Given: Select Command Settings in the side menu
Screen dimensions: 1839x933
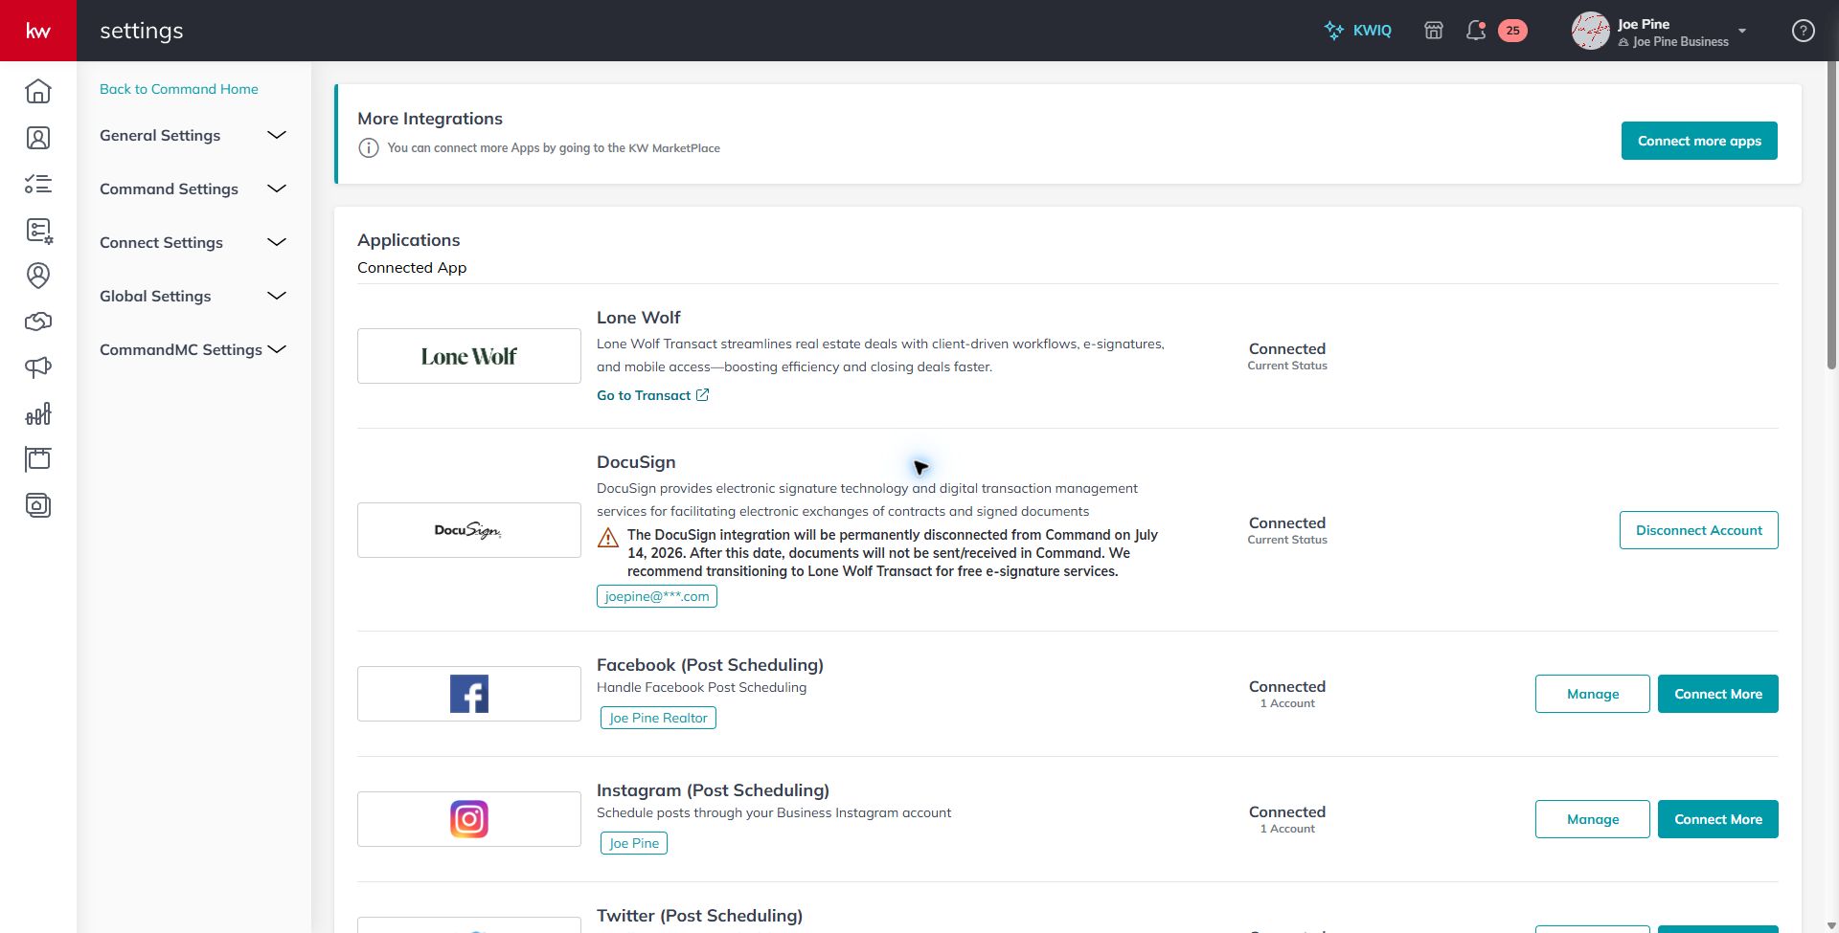Looking at the screenshot, I should 169,189.
